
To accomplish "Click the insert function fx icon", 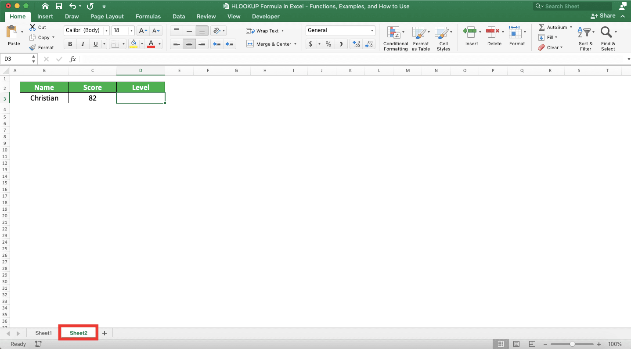I will 73,59.
